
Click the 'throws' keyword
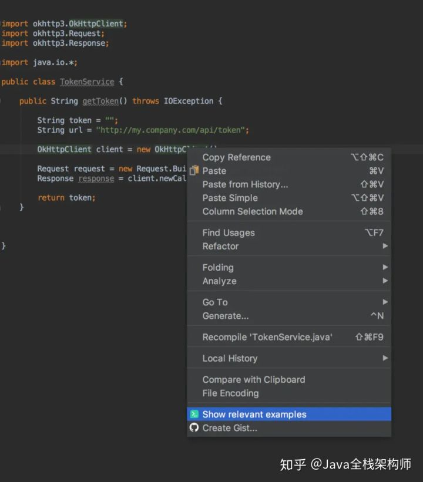146,101
